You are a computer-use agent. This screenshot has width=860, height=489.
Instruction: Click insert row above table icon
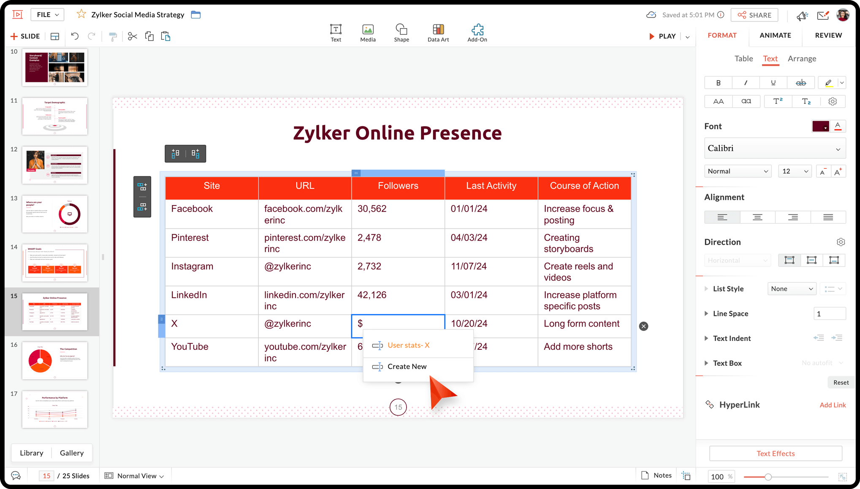[x=142, y=186]
